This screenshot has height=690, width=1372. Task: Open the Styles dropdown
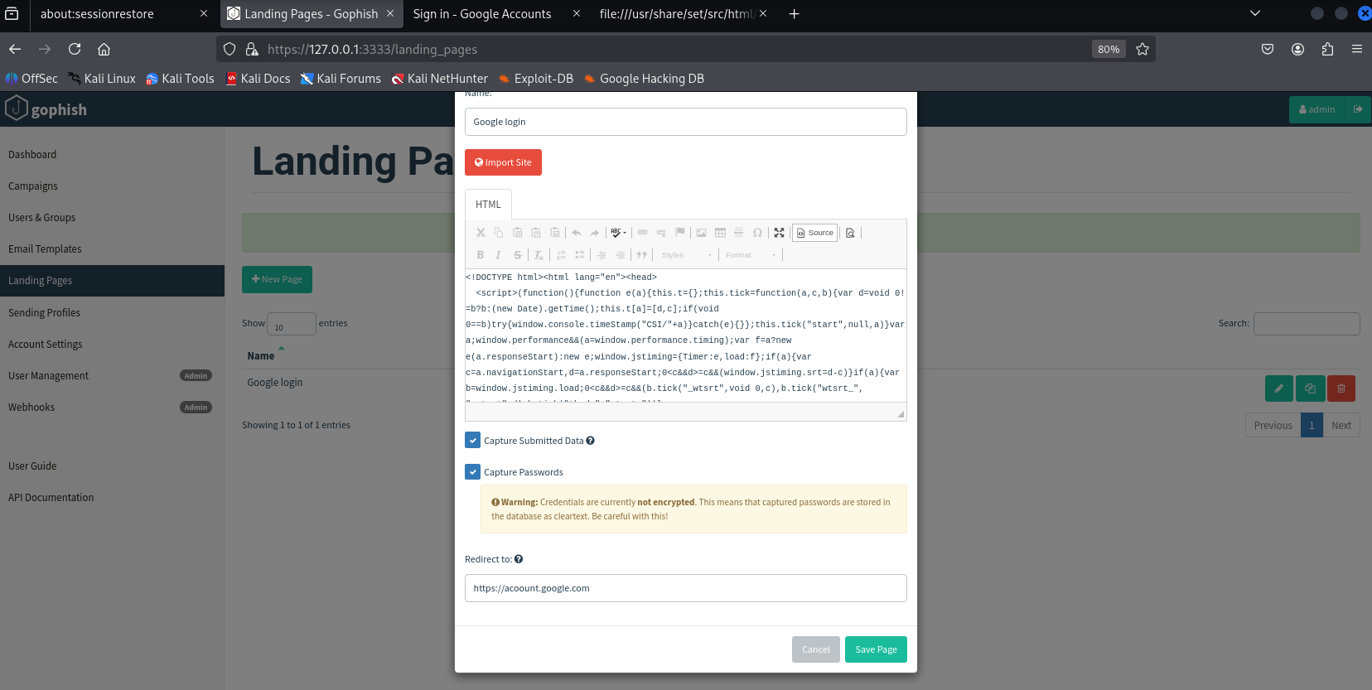[x=687, y=255]
